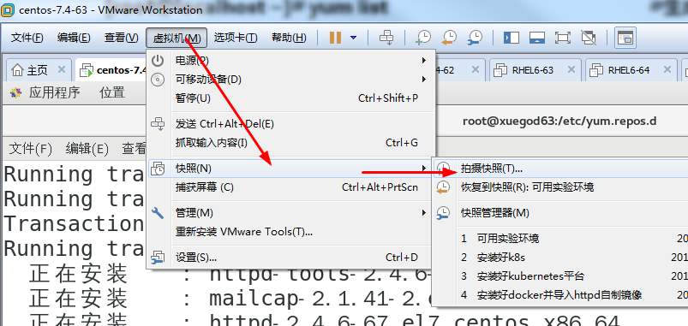Select 重新安装 VMware Tools(T)... item

(291, 231)
